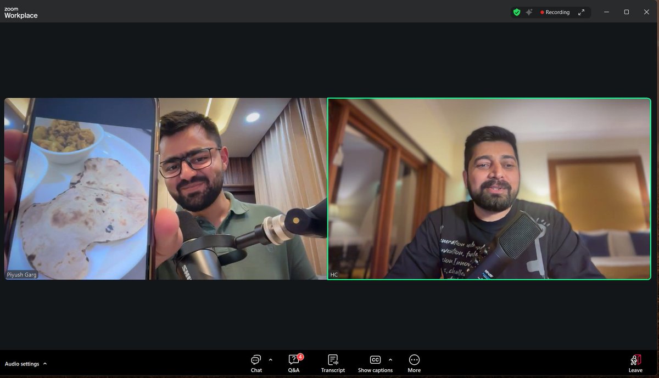
Task: Click the Zoom Workplace logo
Action: (21, 13)
